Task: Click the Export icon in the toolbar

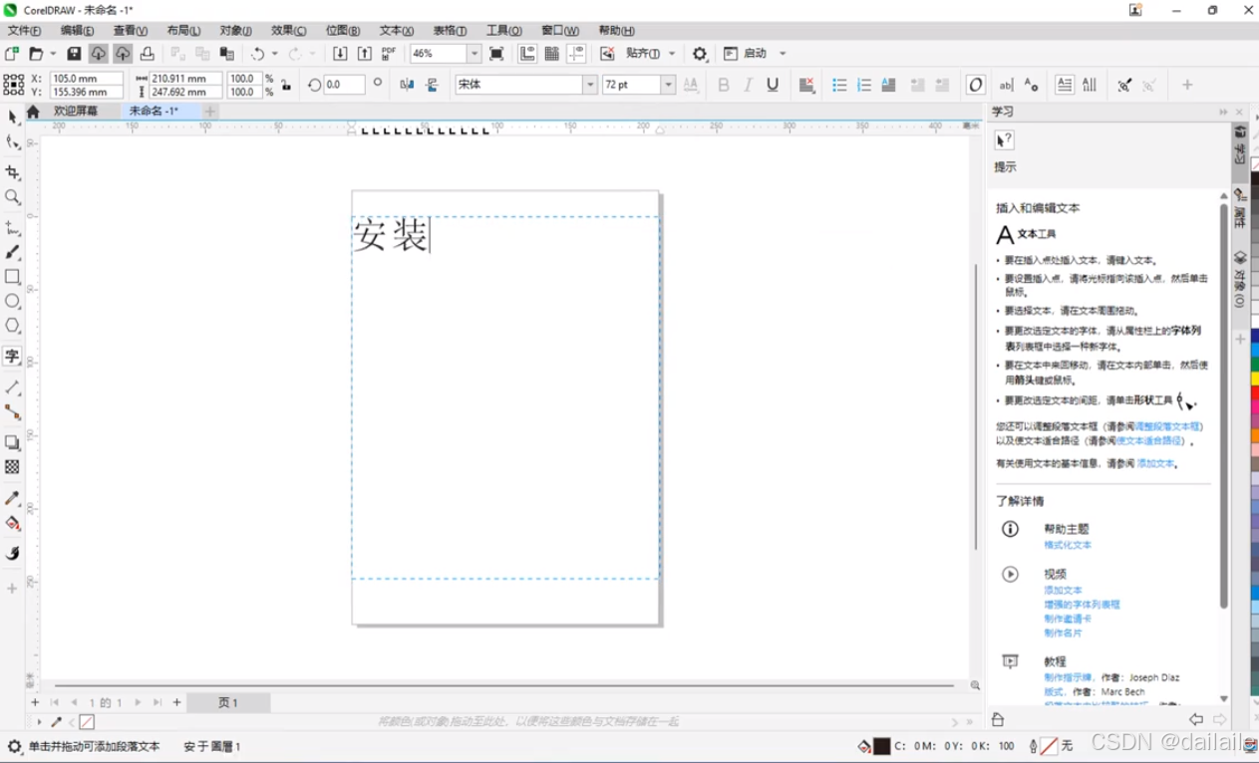Action: tap(365, 54)
